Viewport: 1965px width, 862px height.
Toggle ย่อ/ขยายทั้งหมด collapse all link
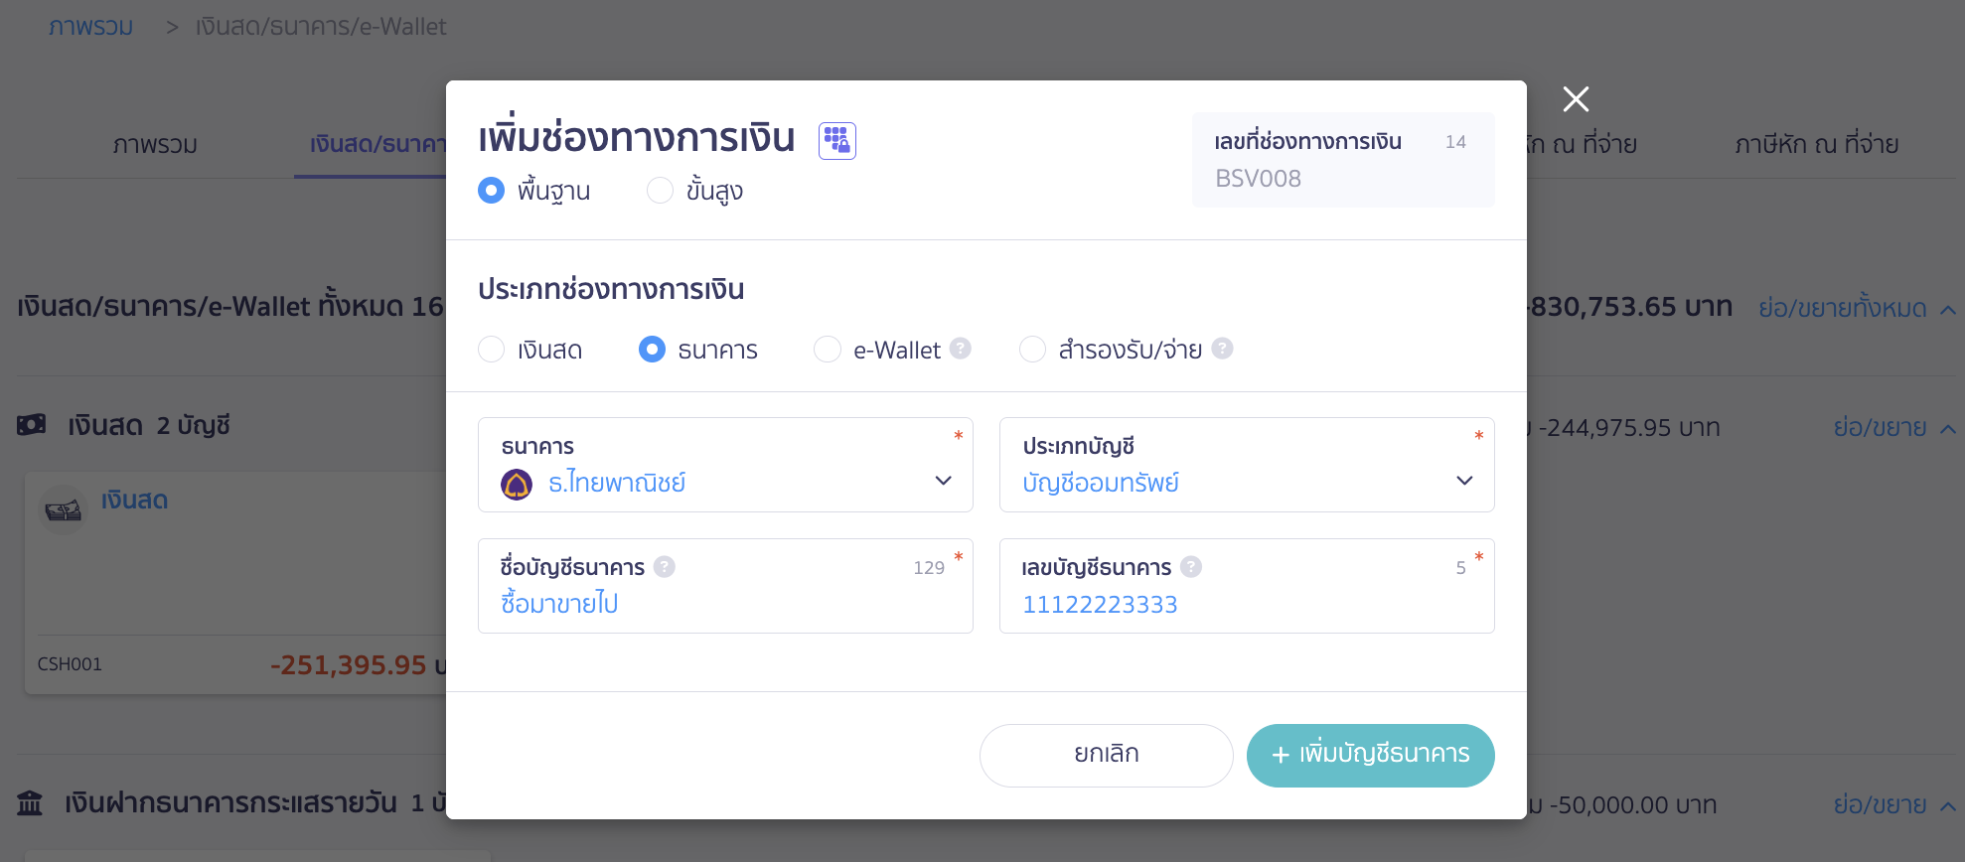(x=1856, y=309)
